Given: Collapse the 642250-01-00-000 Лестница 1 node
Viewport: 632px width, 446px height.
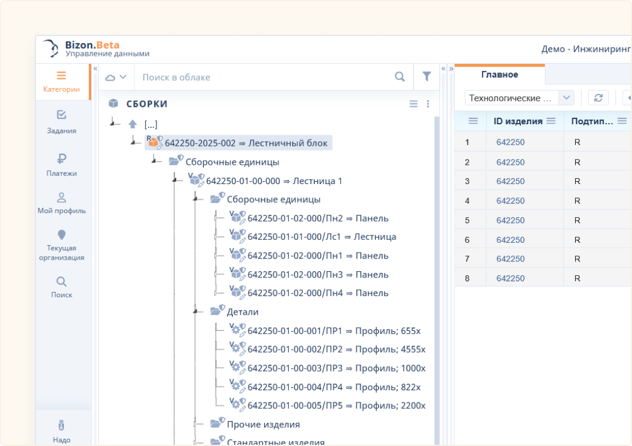Looking at the screenshot, I should pos(175,181).
